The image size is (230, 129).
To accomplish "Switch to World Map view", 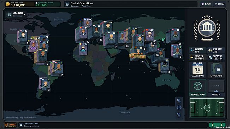I will (x=197, y=88).
